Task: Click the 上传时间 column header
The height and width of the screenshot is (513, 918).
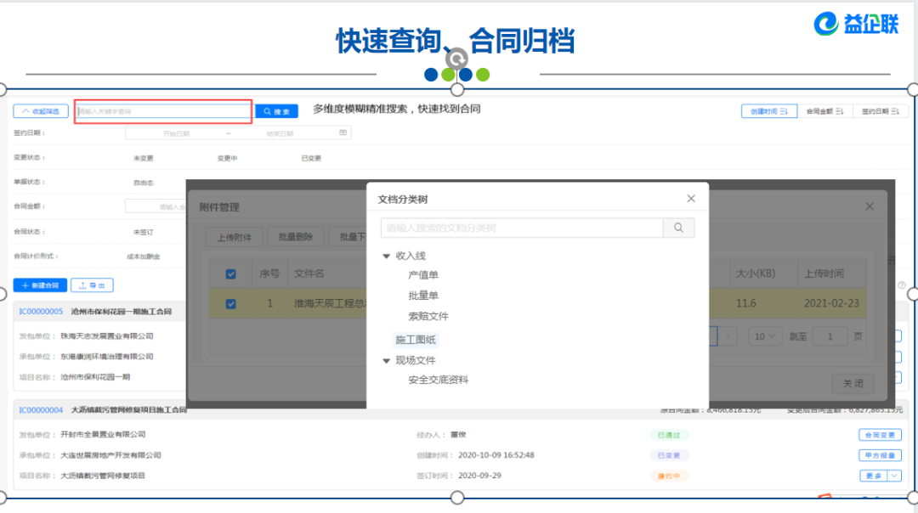Action: pyautogui.click(x=824, y=273)
